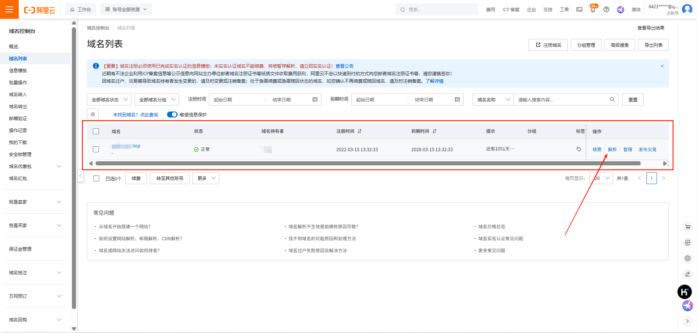The height and width of the screenshot is (333, 697).
Task: Click the domain search input field
Action: 562,100
